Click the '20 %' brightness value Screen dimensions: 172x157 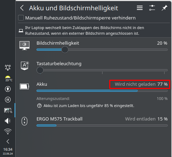pos(162,43)
